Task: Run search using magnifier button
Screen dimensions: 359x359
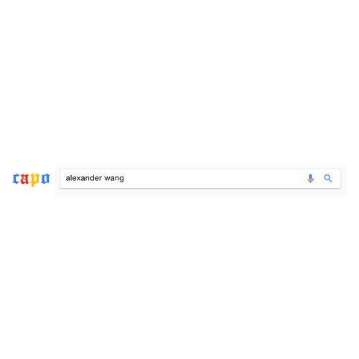Action: pyautogui.click(x=328, y=178)
